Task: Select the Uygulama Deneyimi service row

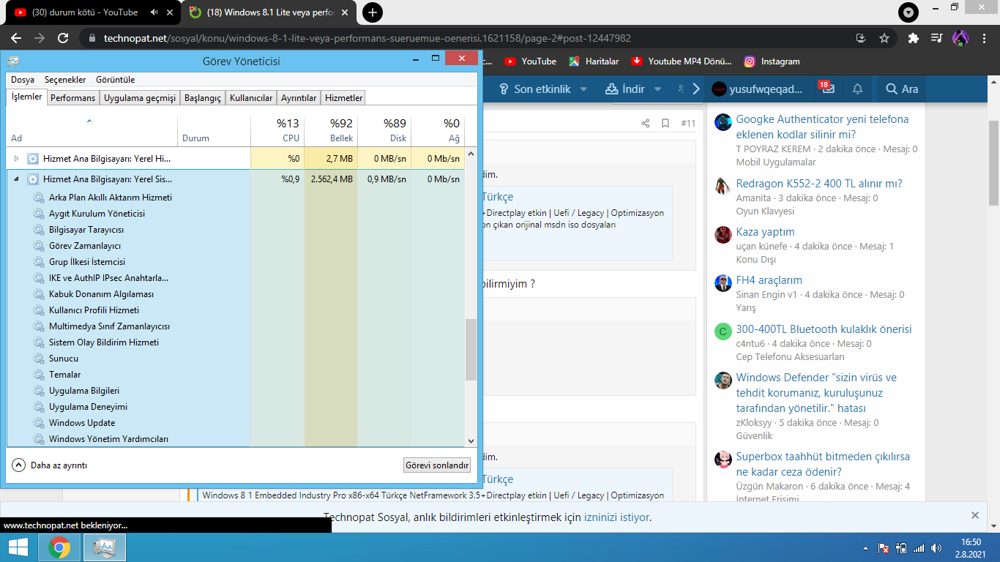Action: pos(236,407)
